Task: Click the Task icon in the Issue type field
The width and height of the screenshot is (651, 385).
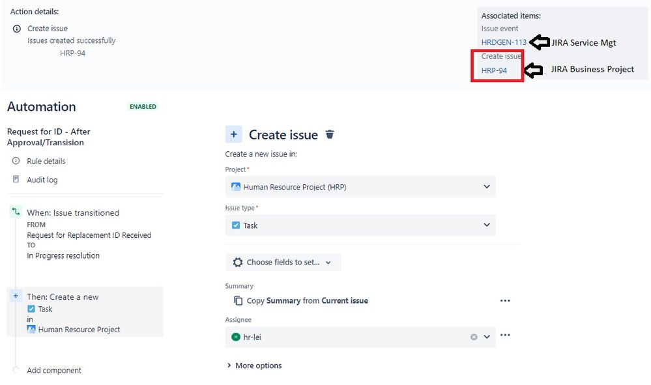Action: [x=236, y=225]
